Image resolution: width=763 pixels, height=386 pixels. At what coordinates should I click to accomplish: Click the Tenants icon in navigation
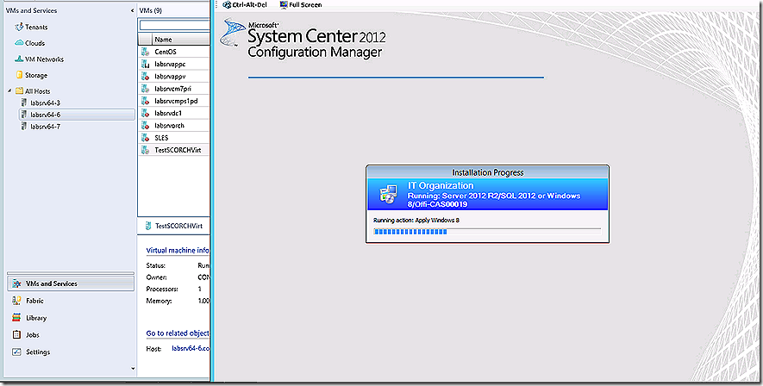pyautogui.click(x=19, y=27)
